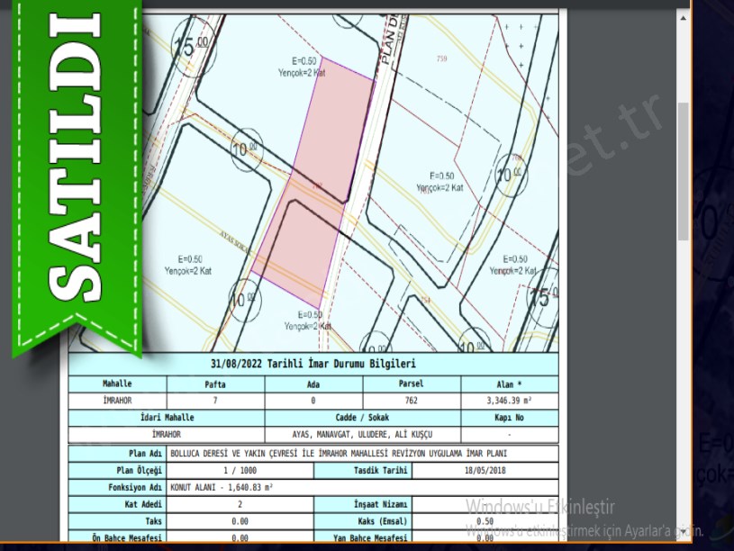This screenshot has width=734, height=551.
Task: Click the area value 3,346.39 m² cell
Action: [x=509, y=401]
